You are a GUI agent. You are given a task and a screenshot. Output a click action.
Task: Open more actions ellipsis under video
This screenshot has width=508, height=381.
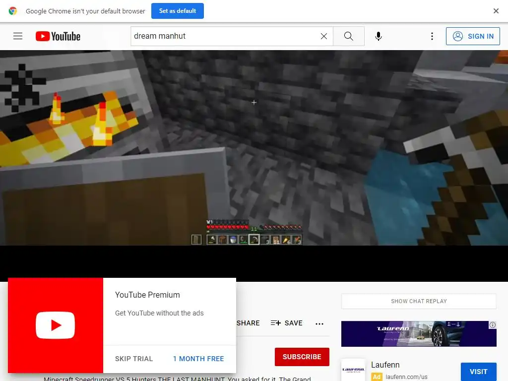tap(319, 323)
